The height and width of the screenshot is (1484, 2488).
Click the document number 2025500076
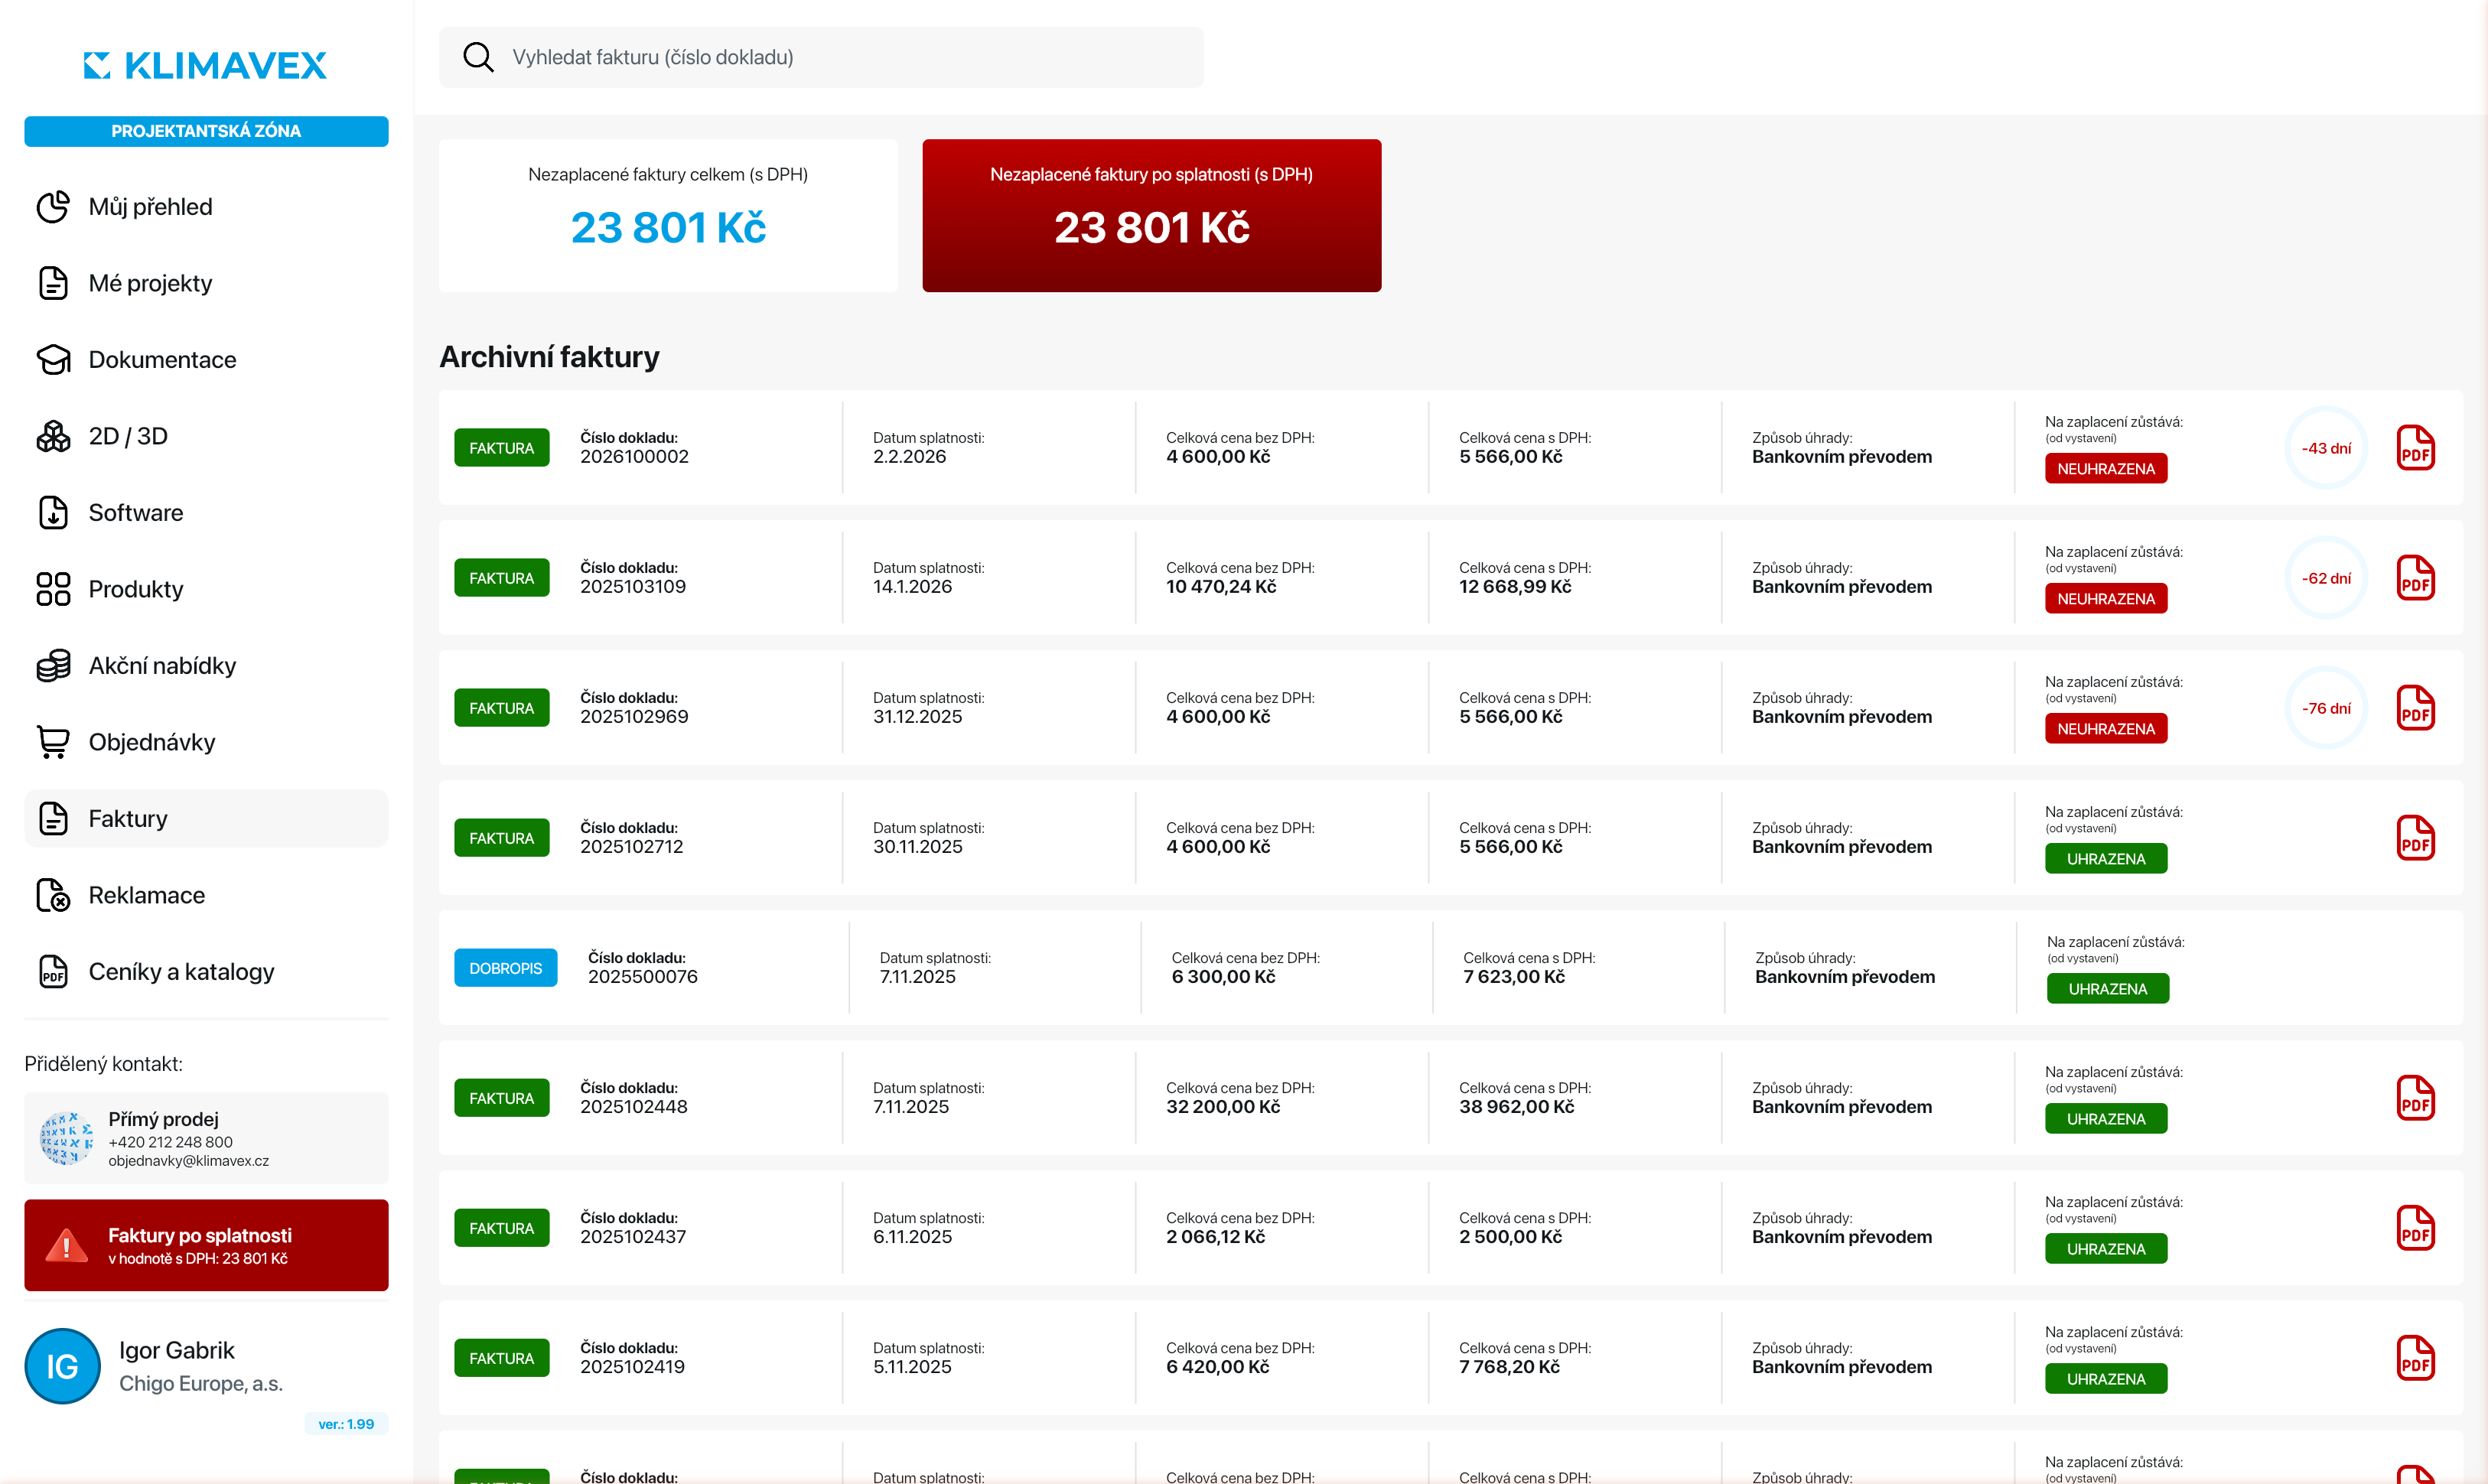coord(643,977)
